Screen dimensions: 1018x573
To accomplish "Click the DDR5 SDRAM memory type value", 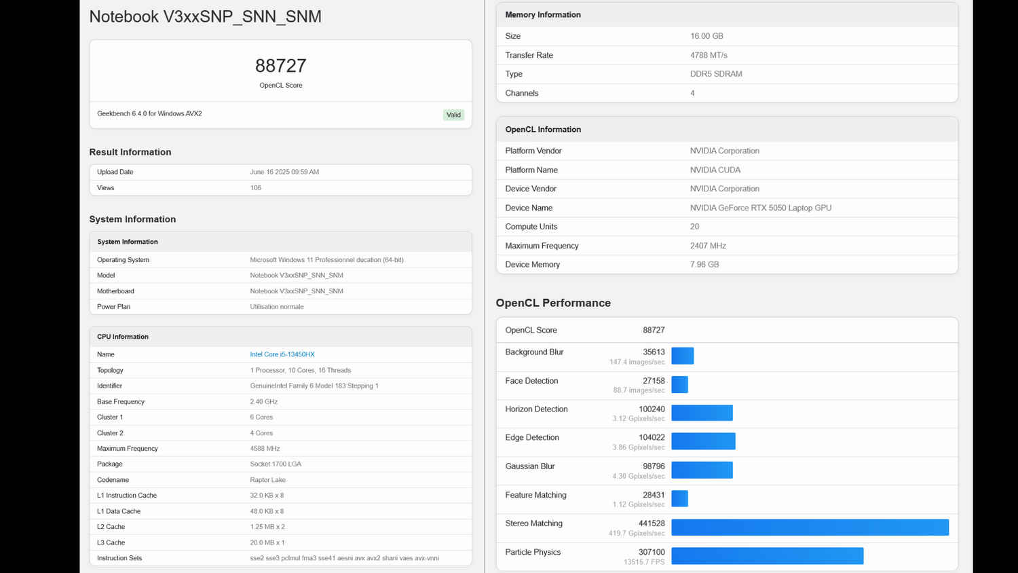I will coord(716,74).
